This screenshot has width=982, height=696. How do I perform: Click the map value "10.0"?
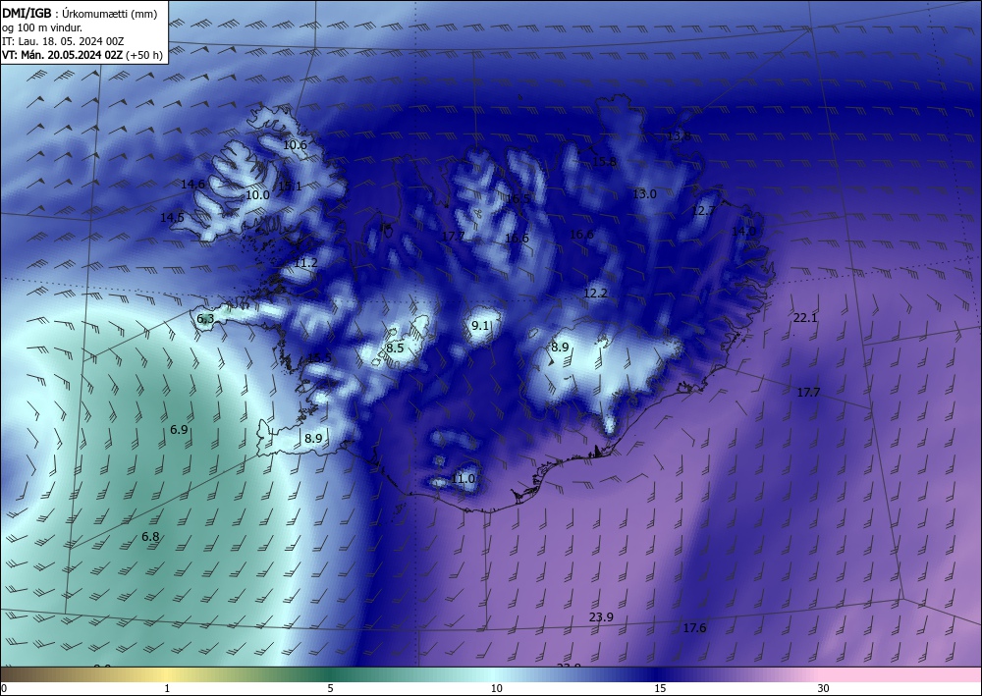257,195
